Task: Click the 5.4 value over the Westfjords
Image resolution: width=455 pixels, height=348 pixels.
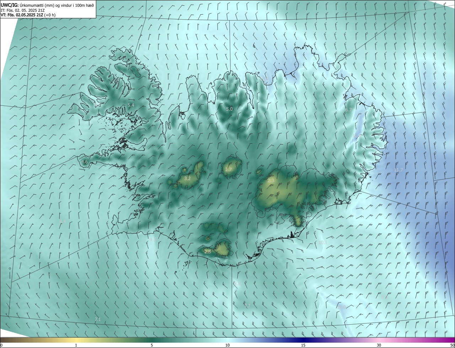Action: pyautogui.click(x=131, y=105)
